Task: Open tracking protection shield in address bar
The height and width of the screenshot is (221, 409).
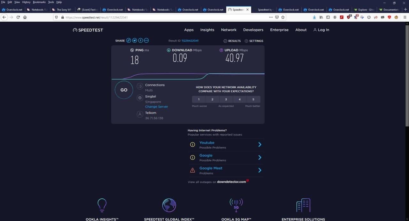Action: click(x=57, y=17)
